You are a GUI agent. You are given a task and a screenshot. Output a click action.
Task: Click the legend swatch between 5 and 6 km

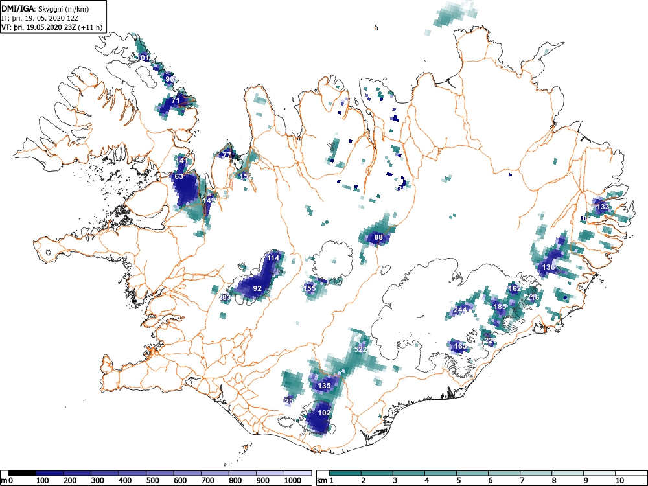pos(473,473)
